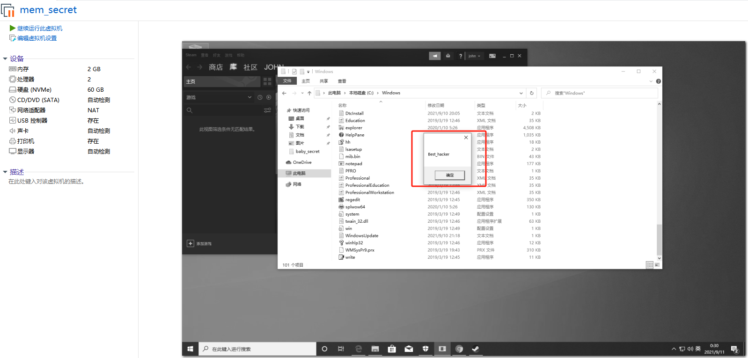Open the Explorer address bar history dropdown

click(x=521, y=93)
